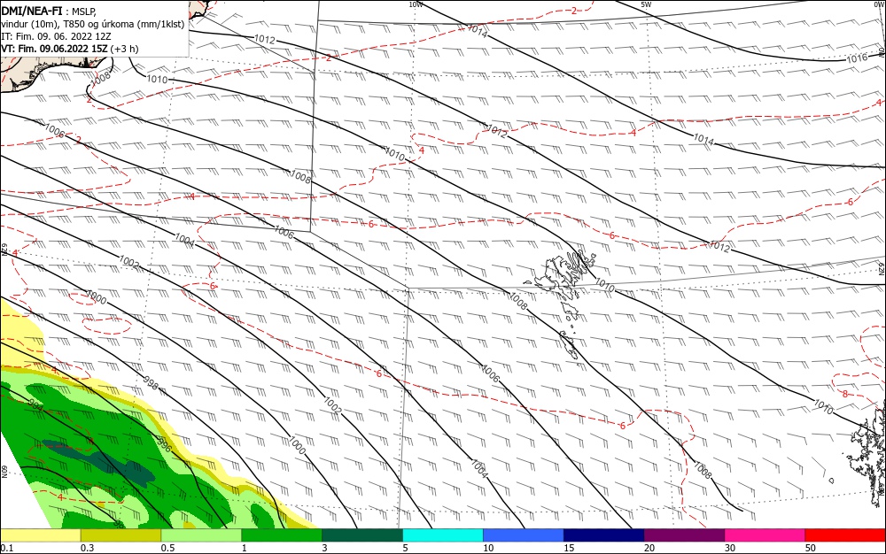
Task: Click the purple 20–30 mm legend swatch
Action: tap(684, 535)
